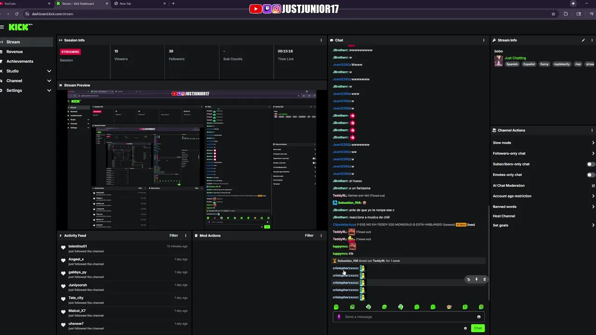The height and width of the screenshot is (335, 596).
Task: Click username Clipsdelacitys in chat
Action: coord(344,225)
